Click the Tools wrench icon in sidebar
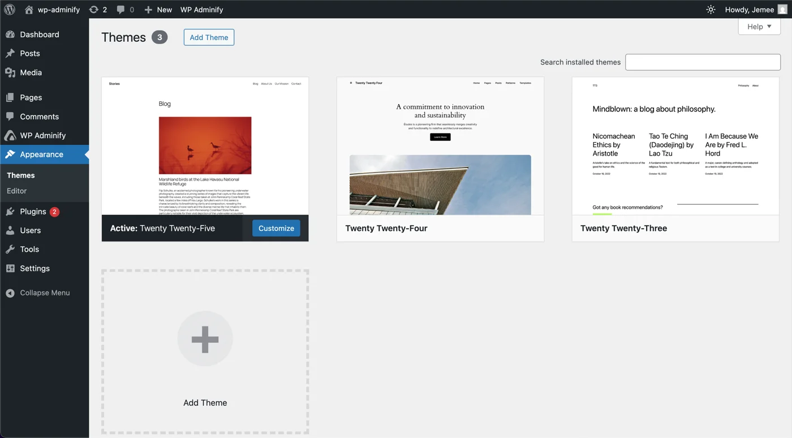Screen dimensions: 792x438 [x=10, y=249]
